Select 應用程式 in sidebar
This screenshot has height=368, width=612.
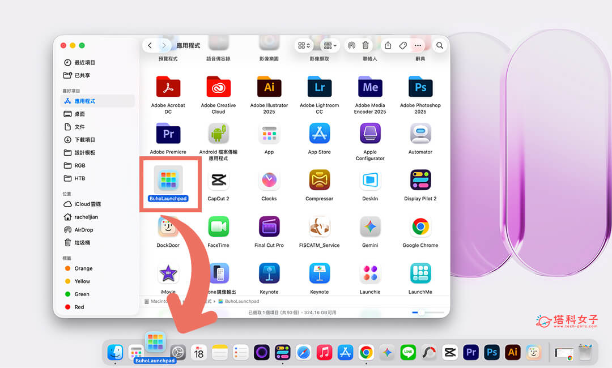tap(97, 101)
